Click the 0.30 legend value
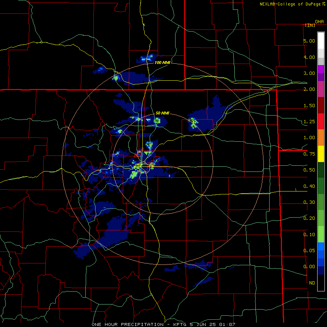Viewport: 327px width, 327px height. click(x=309, y=202)
